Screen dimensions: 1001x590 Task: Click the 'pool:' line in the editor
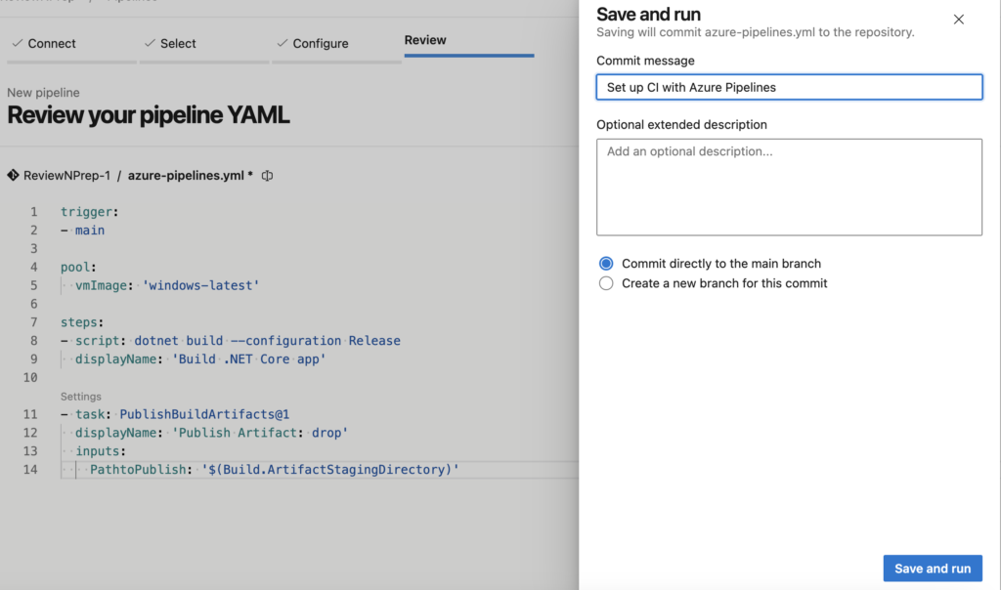point(78,268)
